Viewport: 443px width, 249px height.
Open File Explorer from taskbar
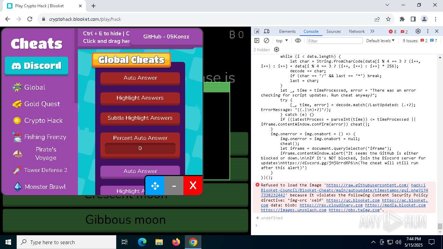(x=159, y=242)
